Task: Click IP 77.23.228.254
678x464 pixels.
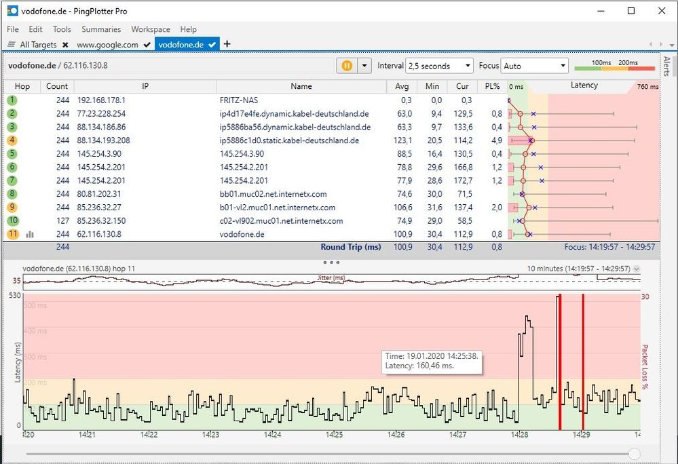Action: (101, 113)
